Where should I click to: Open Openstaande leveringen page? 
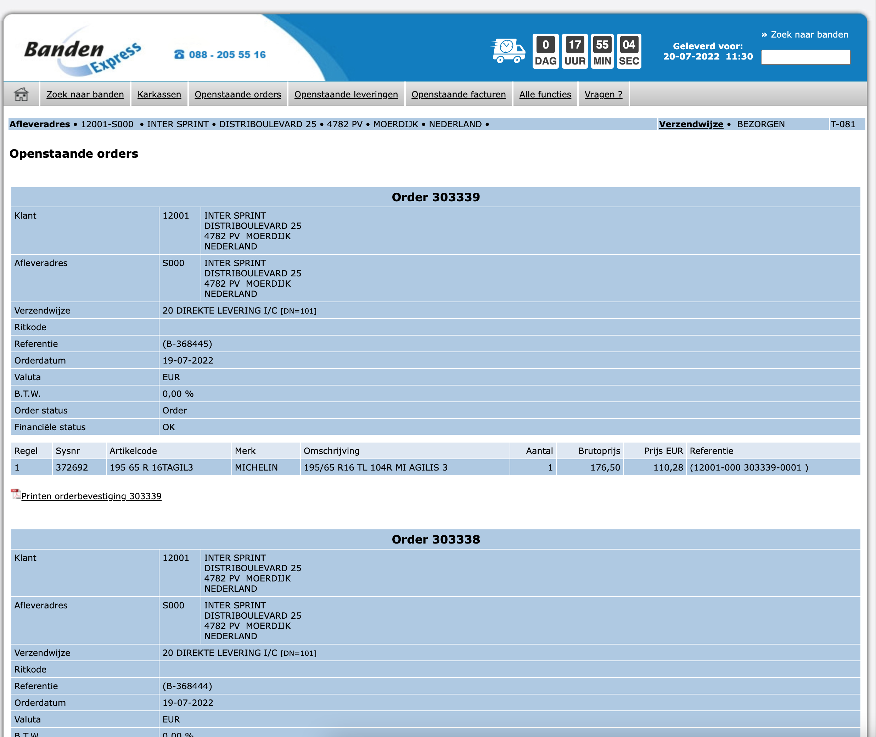click(x=346, y=94)
